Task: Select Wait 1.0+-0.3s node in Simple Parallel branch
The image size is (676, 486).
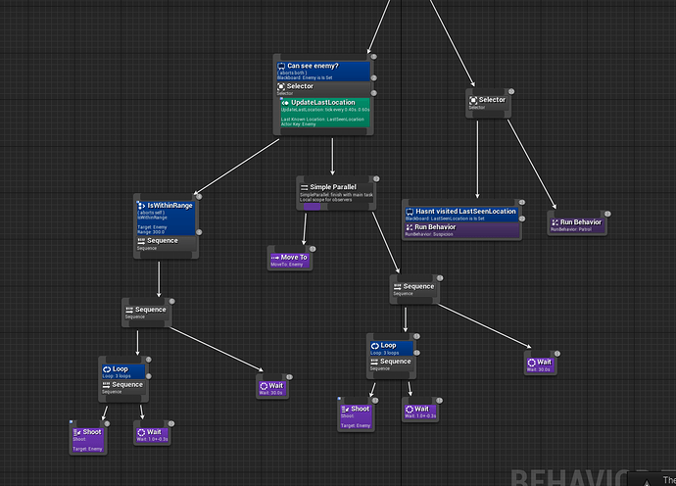Action: (x=420, y=412)
